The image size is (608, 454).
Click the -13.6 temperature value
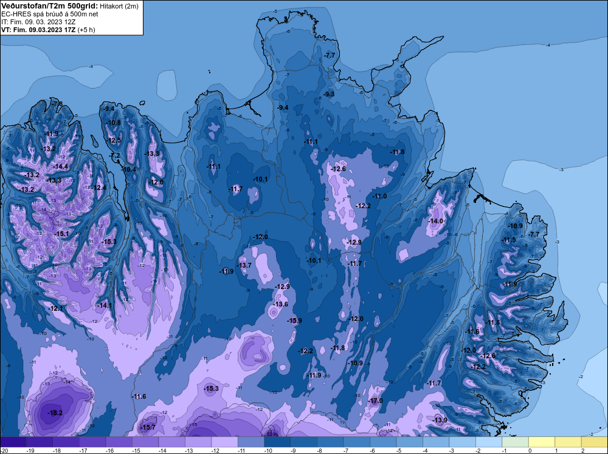281,304
